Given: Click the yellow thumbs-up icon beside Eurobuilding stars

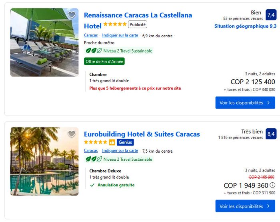Looking at the screenshot, I should [112, 142].
